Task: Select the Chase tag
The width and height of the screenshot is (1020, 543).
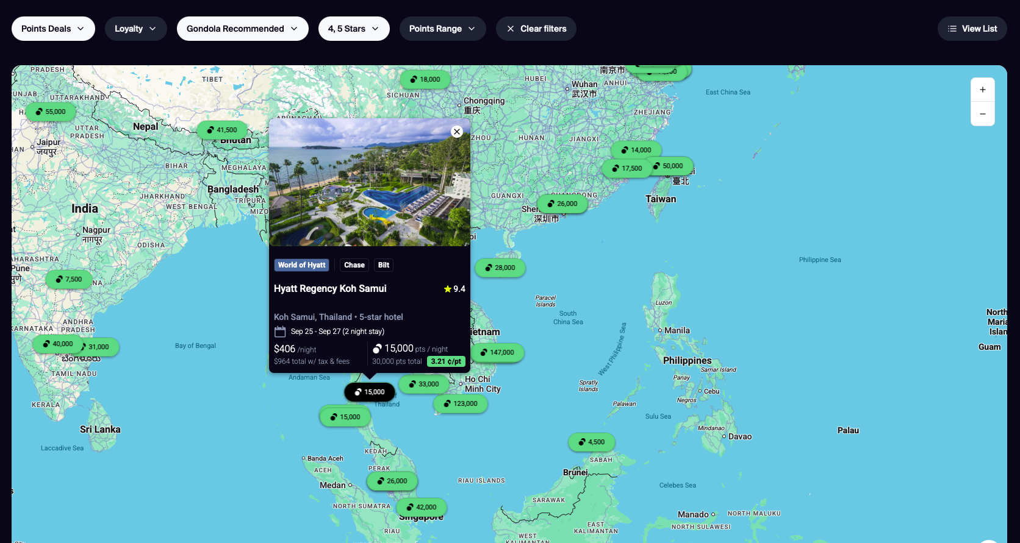Action: (x=354, y=265)
